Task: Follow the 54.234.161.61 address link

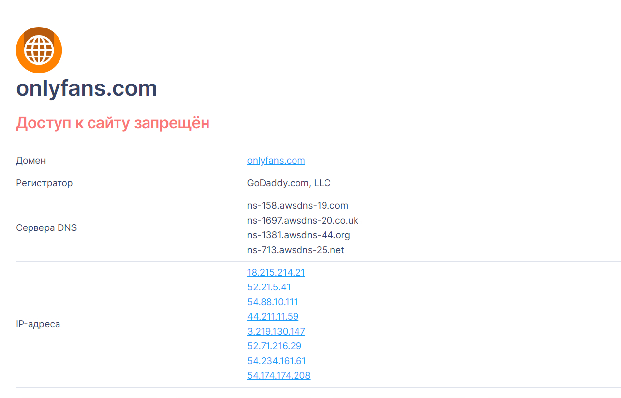Action: pyautogui.click(x=276, y=361)
